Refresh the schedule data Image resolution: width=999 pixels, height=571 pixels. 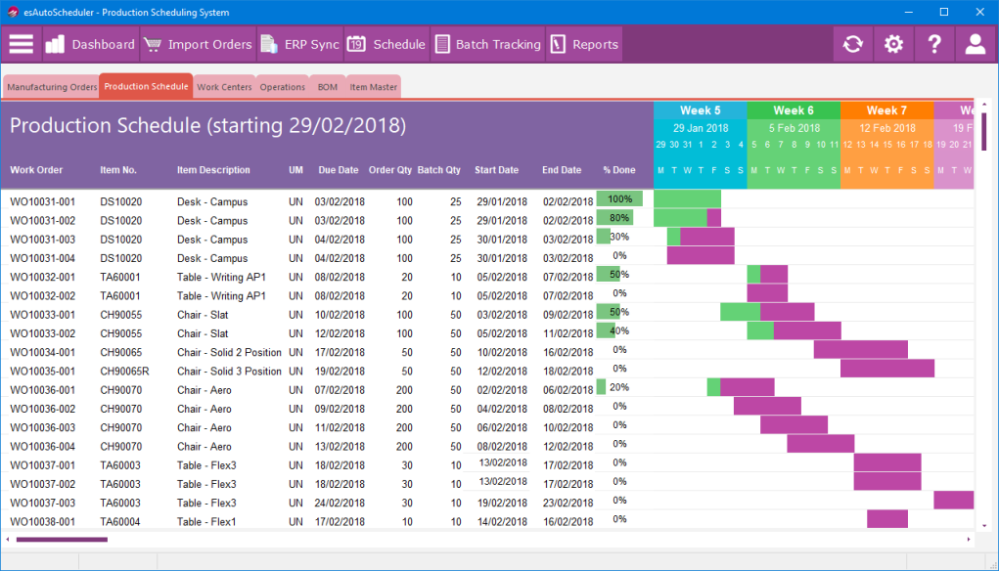852,44
